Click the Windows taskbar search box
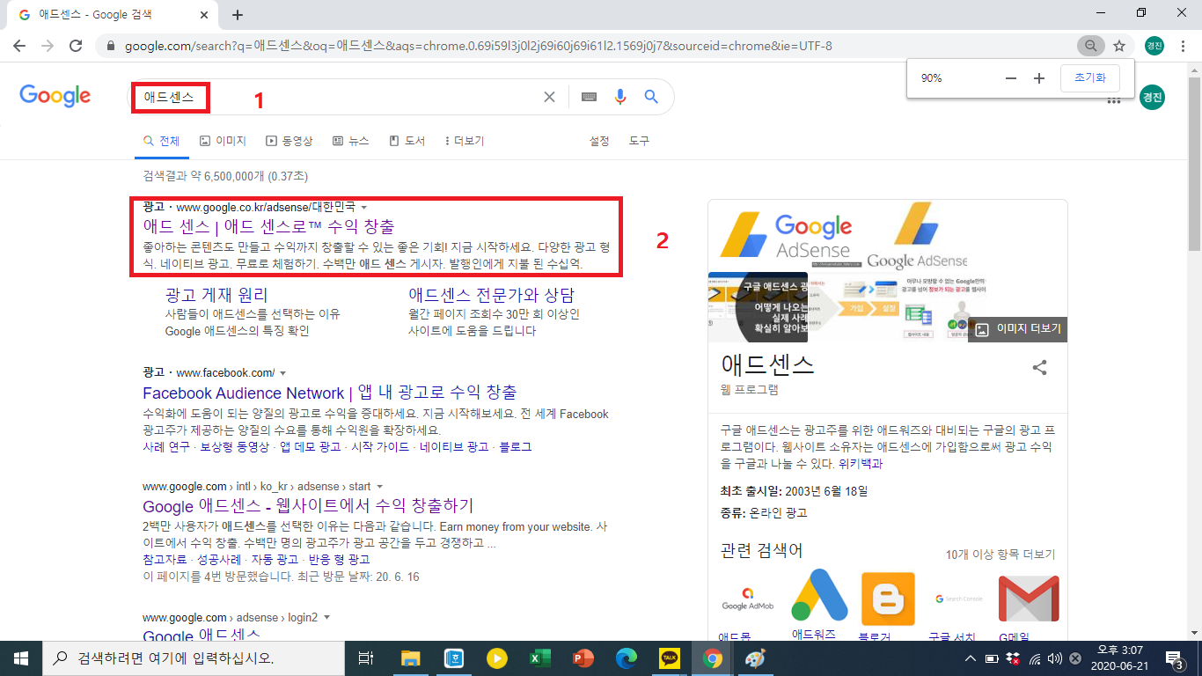 tap(194, 658)
